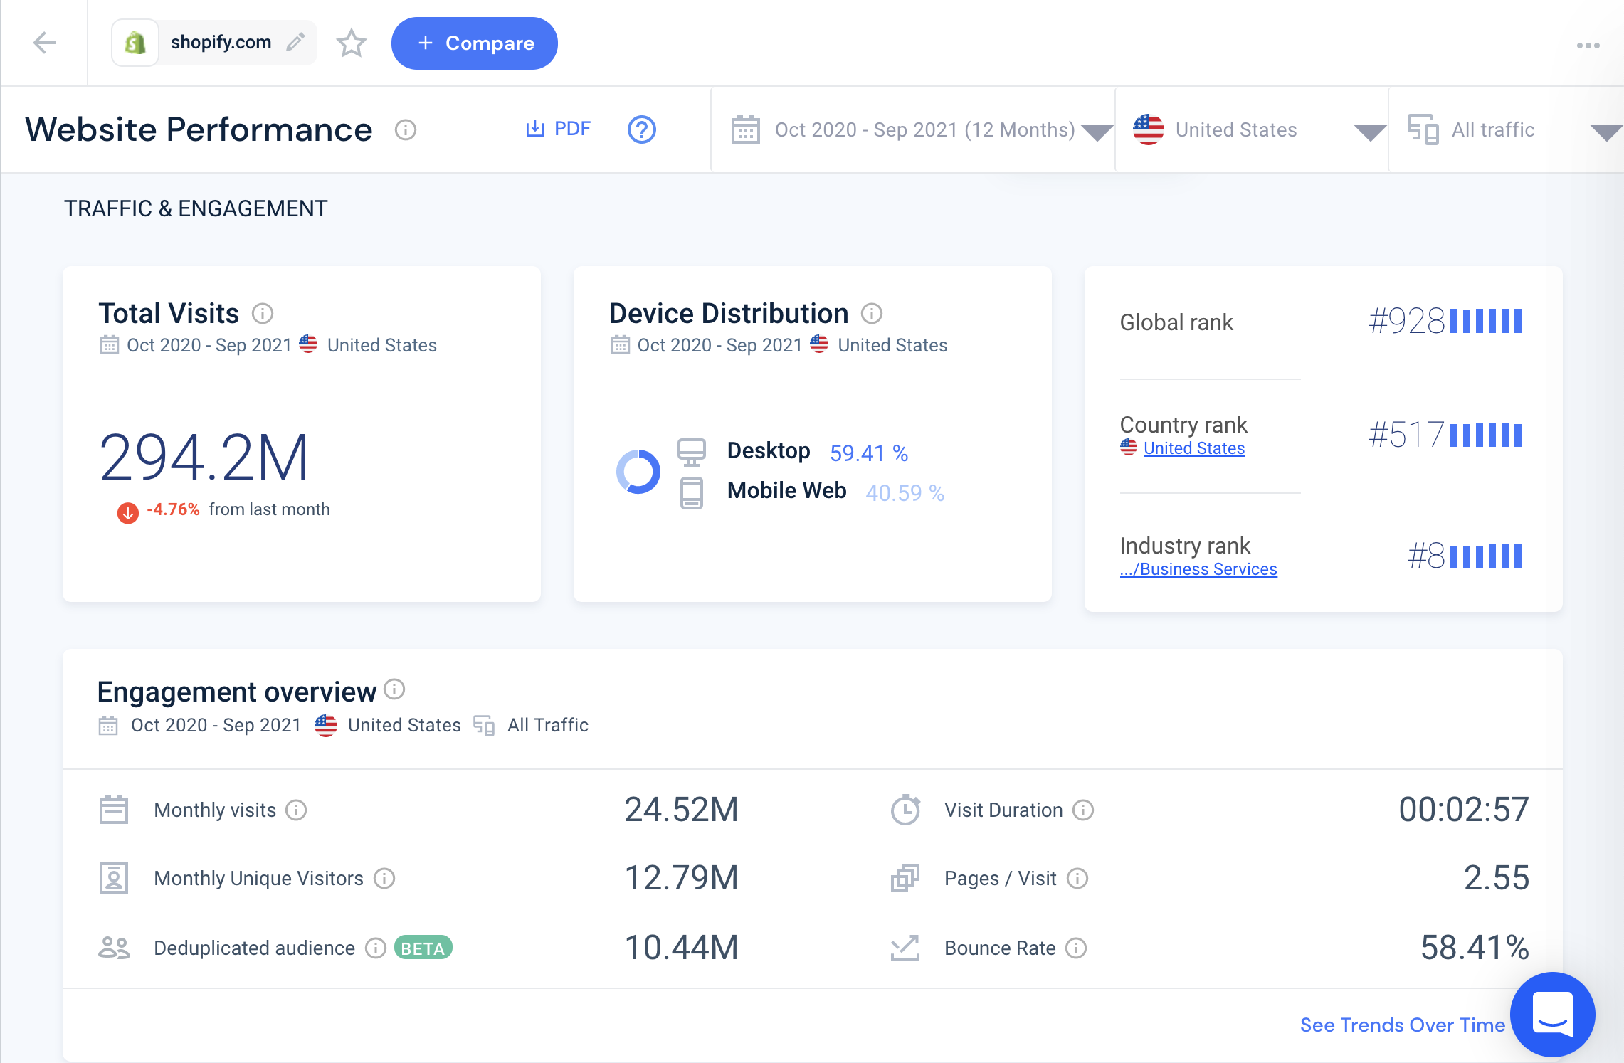Click the 00:02:57 visit duration value
The height and width of the screenshot is (1063, 1624).
coord(1464,810)
